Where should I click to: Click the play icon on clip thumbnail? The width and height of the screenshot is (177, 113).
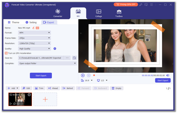coord(11,104)
